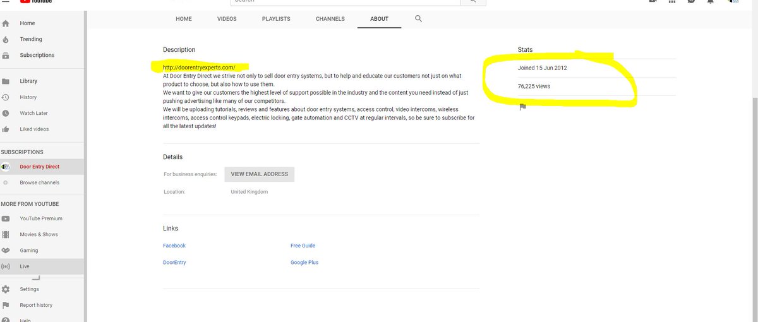Click the doorentryexperts.com URL in the description
This screenshot has width=758, height=322.
click(199, 67)
